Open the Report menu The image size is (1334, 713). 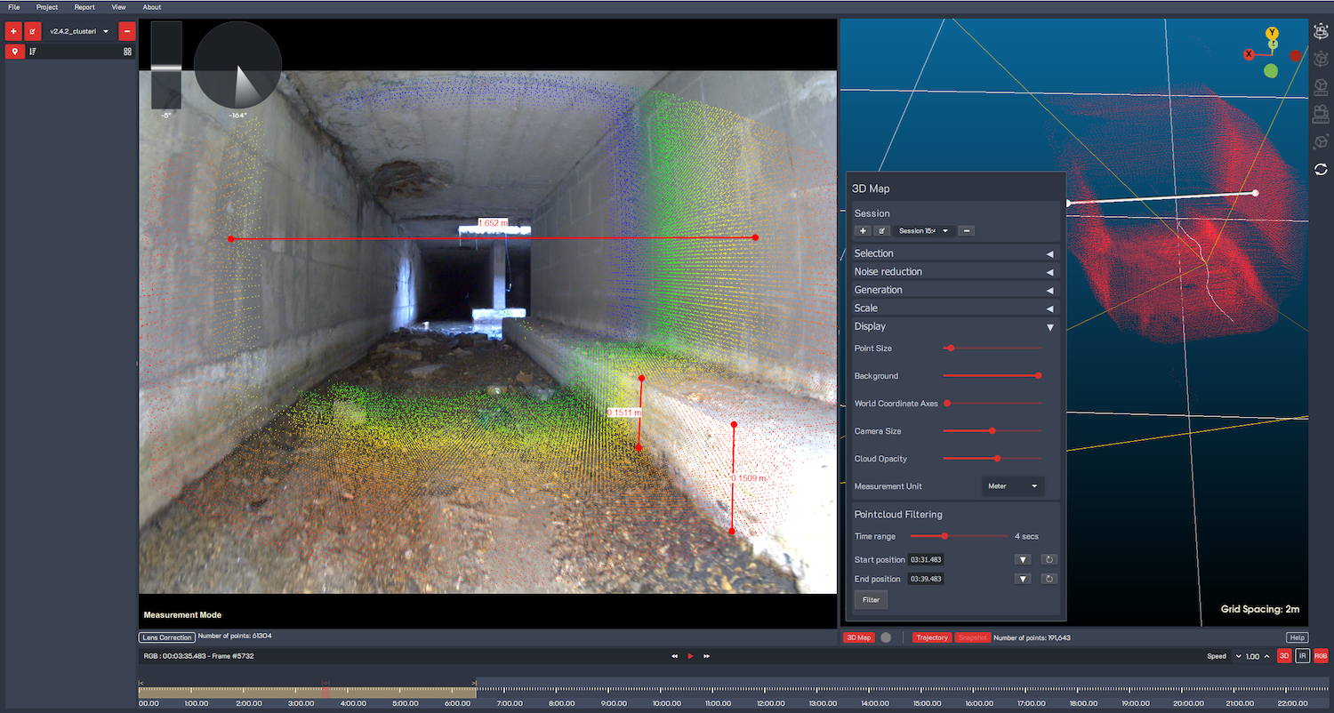(x=84, y=7)
